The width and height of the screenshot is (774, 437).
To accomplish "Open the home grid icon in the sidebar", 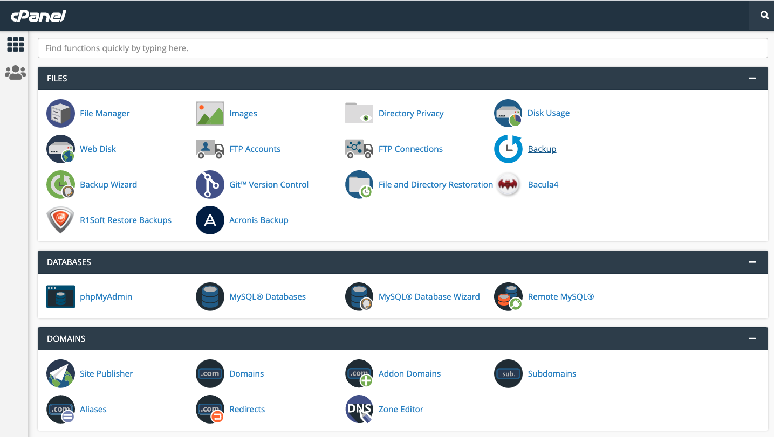I will 16,44.
